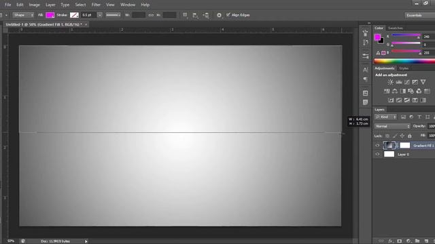Add a layer mask
This screenshot has height=244, width=435.
[x=399, y=241]
